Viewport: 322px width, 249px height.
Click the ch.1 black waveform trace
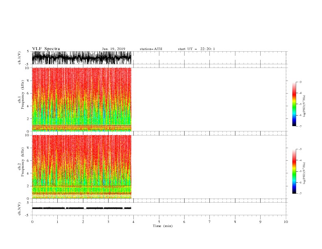[x=82, y=58]
